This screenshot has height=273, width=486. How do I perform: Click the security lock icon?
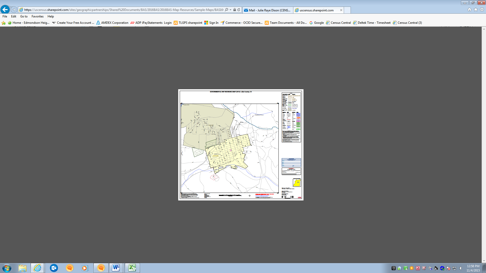pos(235,10)
